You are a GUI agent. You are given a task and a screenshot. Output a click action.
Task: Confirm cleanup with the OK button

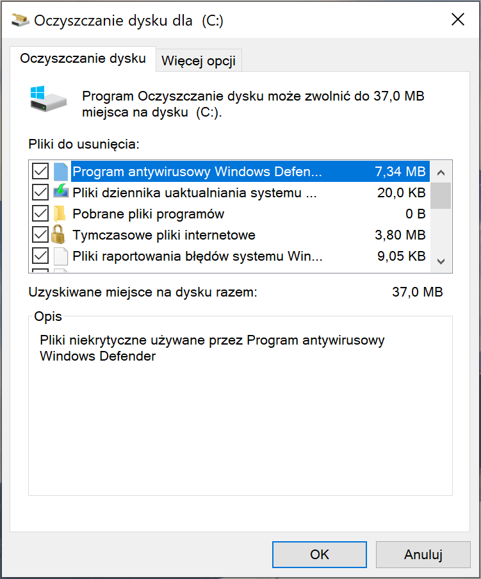(x=320, y=554)
